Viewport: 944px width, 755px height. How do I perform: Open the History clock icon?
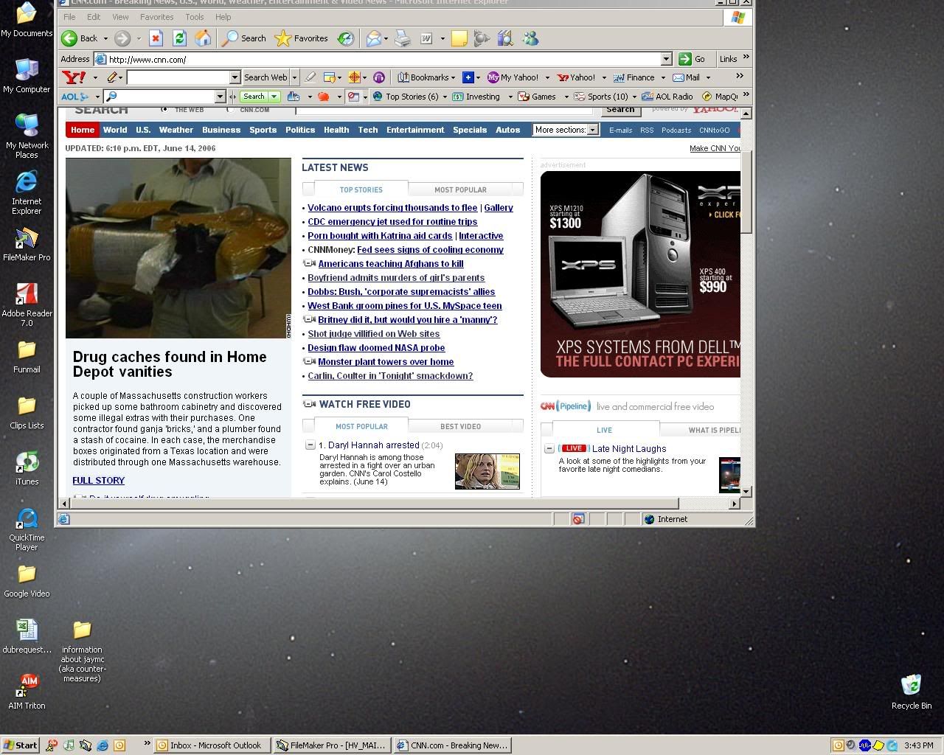[x=346, y=38]
